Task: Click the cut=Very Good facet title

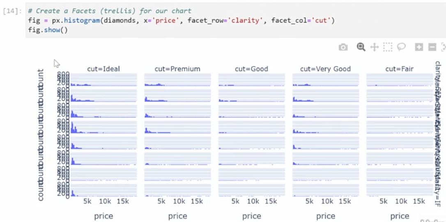Action: (325, 69)
